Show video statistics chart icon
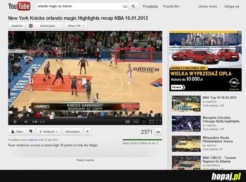This screenshot has width=246, height=182. coord(158,132)
